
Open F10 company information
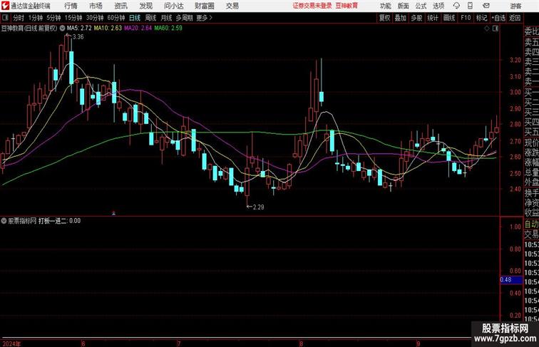pyautogui.click(x=466, y=18)
